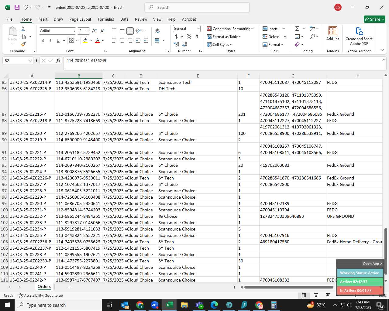
Task: Click the Share button
Action: tap(374, 19)
